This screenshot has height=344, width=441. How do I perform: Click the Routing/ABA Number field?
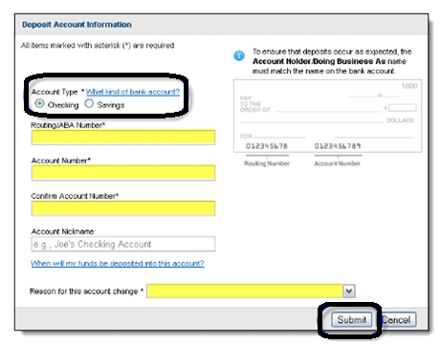coord(123,138)
